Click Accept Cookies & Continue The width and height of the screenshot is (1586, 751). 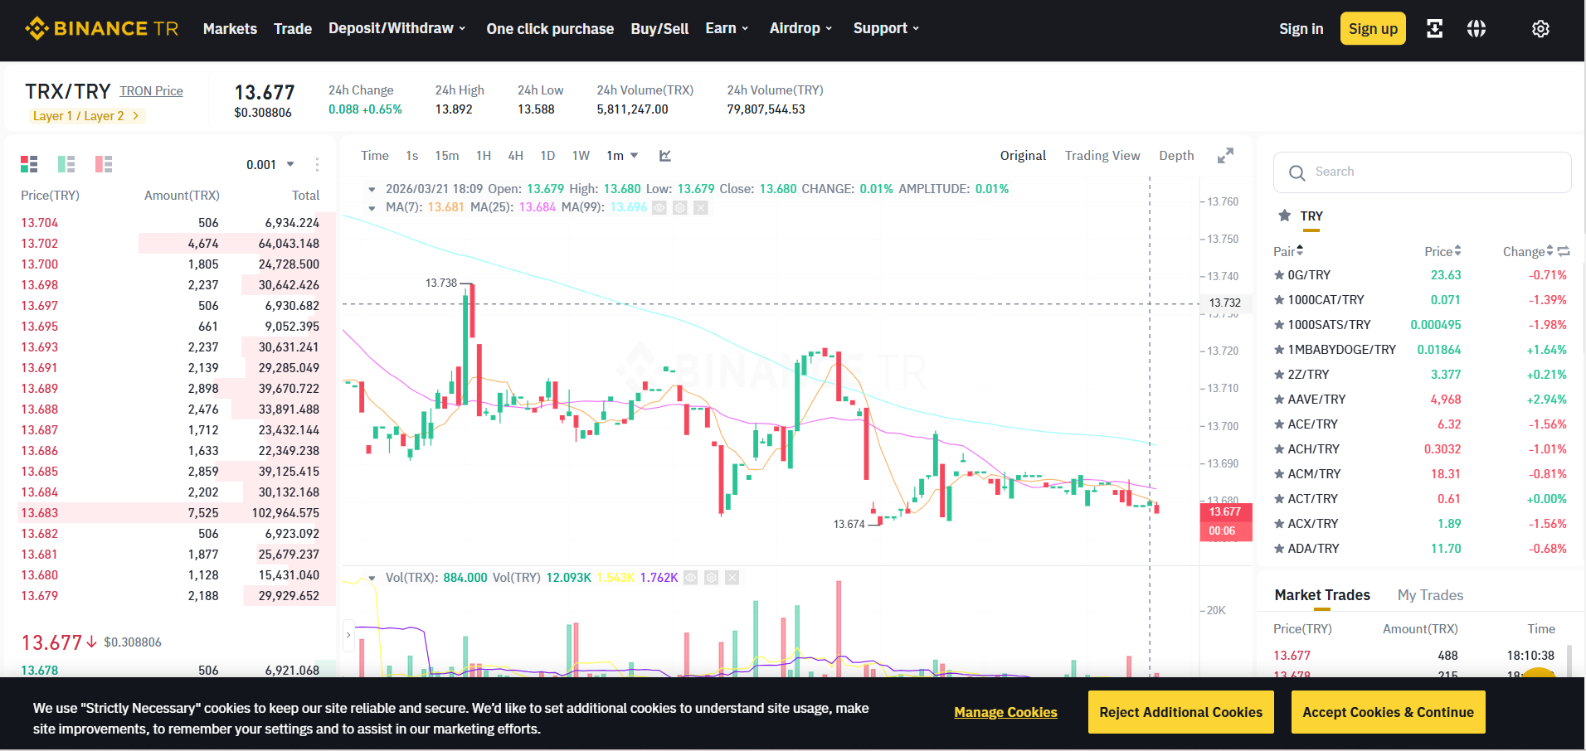(1388, 712)
